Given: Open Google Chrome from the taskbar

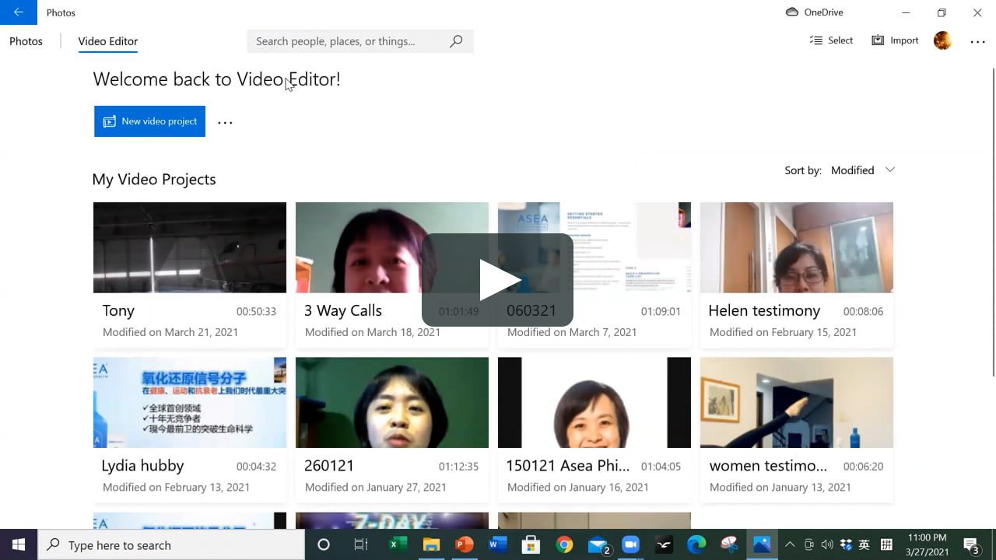Looking at the screenshot, I should (x=565, y=544).
